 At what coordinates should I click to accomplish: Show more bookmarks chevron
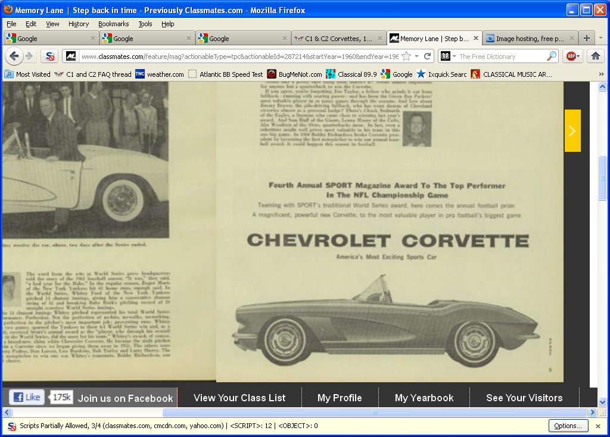(x=601, y=74)
